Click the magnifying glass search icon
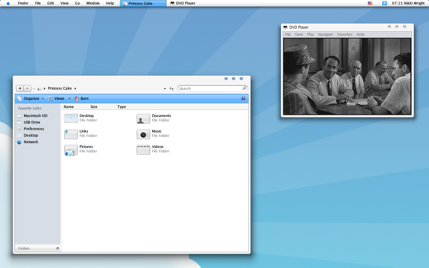The image size is (429, 268). coord(244,88)
